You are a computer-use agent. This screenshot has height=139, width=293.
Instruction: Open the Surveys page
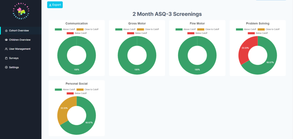tap(14, 58)
